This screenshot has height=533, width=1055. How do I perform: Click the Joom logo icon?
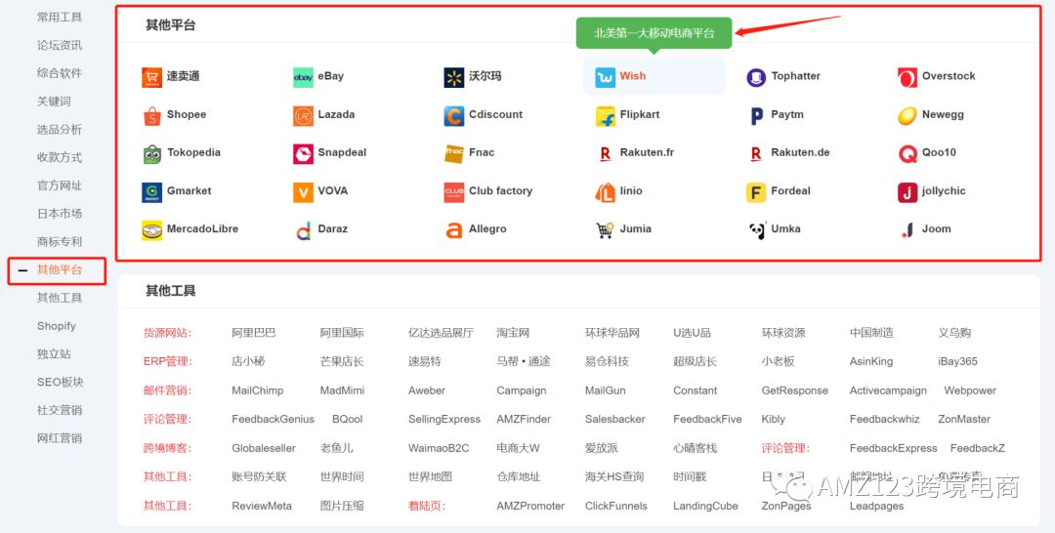pos(907,229)
